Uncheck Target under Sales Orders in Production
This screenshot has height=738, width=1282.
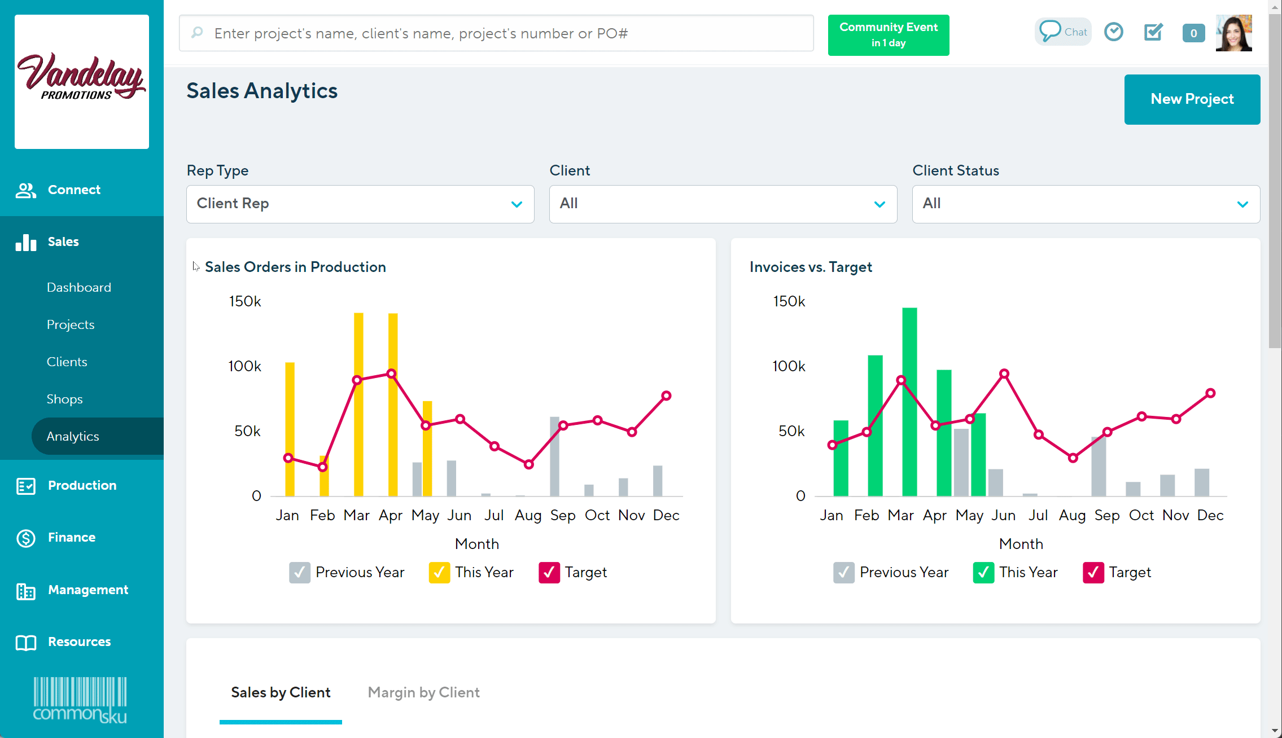click(x=548, y=572)
